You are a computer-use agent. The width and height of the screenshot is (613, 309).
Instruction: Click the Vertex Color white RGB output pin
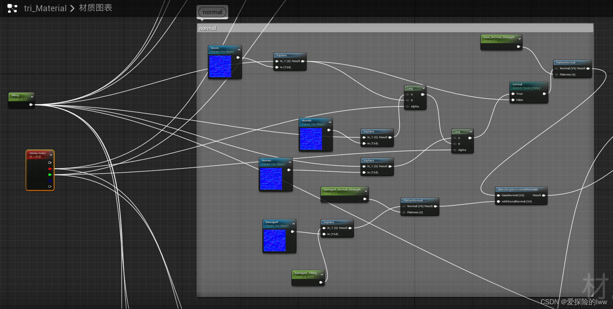tap(50, 162)
